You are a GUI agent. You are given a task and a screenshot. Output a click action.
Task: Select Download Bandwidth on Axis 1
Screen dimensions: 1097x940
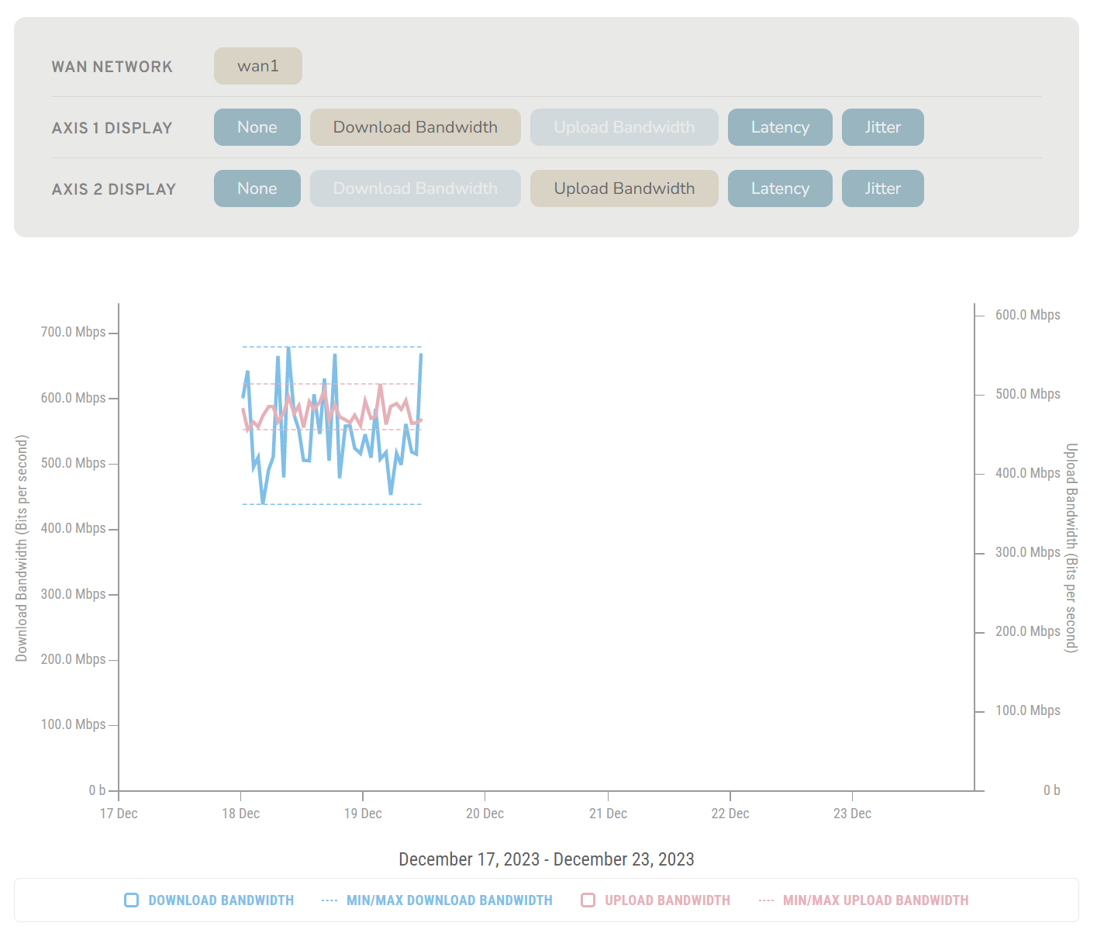pos(415,127)
